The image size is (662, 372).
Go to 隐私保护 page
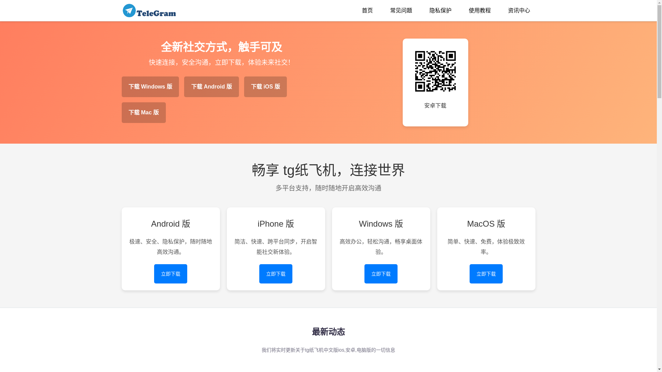pyautogui.click(x=440, y=11)
